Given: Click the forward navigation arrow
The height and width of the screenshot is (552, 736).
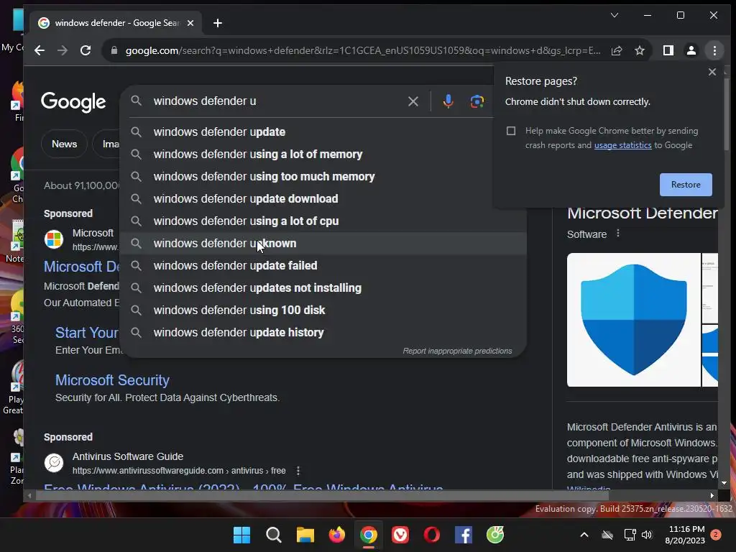Looking at the screenshot, I should click(63, 51).
